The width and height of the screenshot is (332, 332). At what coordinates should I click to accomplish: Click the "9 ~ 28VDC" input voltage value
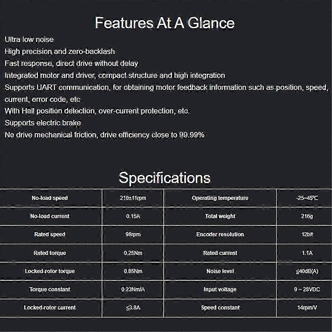tap(307, 289)
